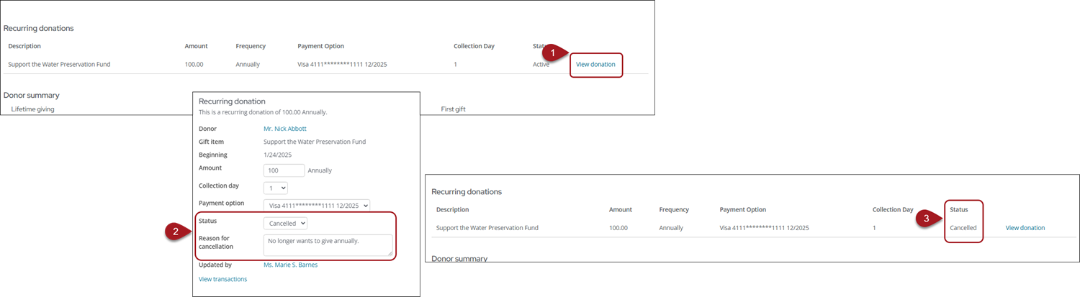
Task: Click the View transactions link
Action: pos(222,279)
